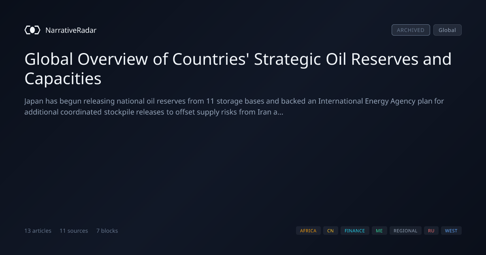This screenshot has width=486, height=255.
Task: Click the Japan oil reserves summary paragraph
Action: click(x=234, y=106)
